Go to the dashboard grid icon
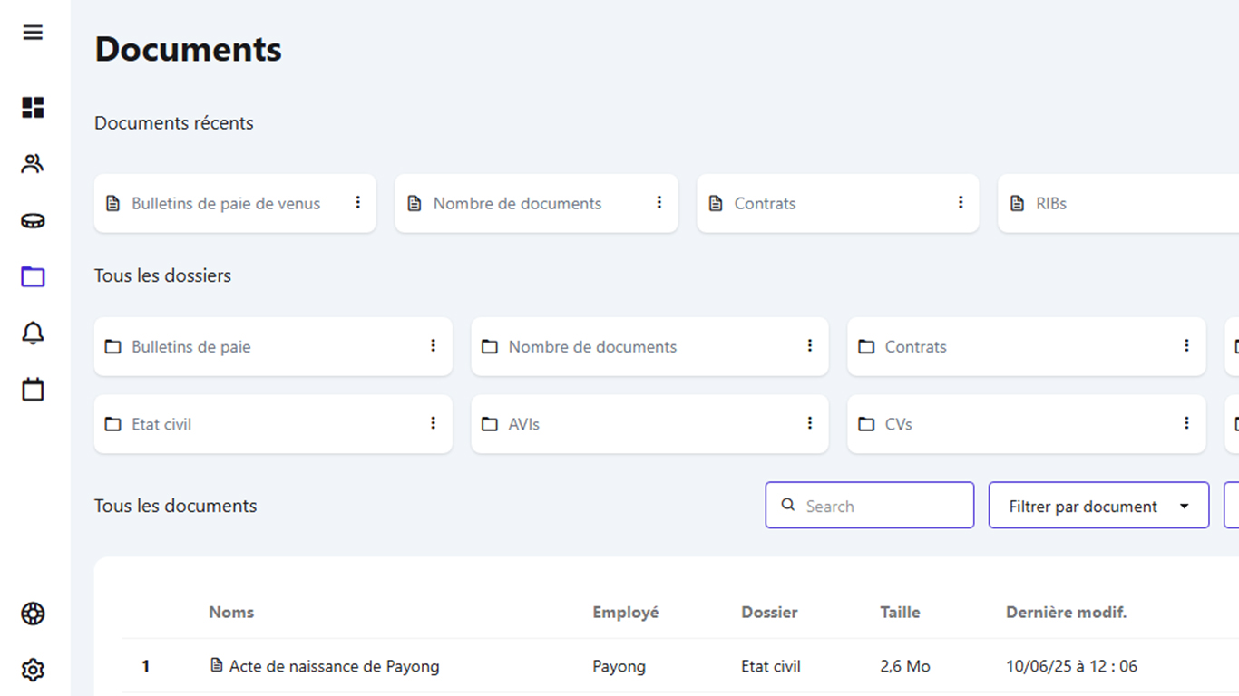This screenshot has width=1239, height=696. coord(33,108)
